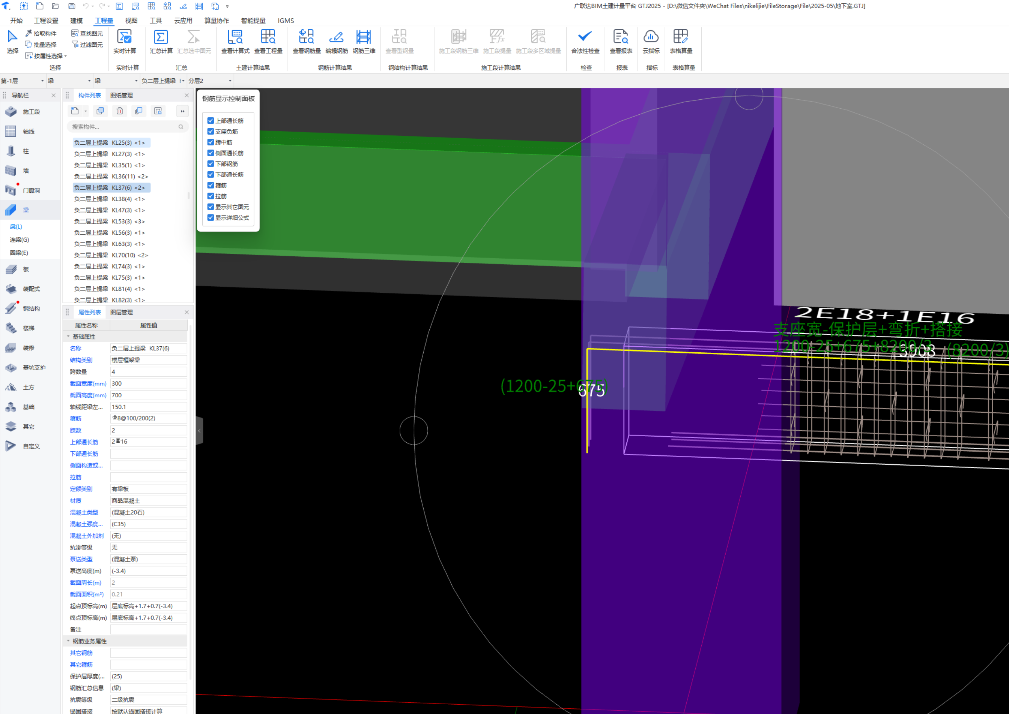Open the 工程设置 ribbon tab
The width and height of the screenshot is (1009, 714).
tap(46, 21)
